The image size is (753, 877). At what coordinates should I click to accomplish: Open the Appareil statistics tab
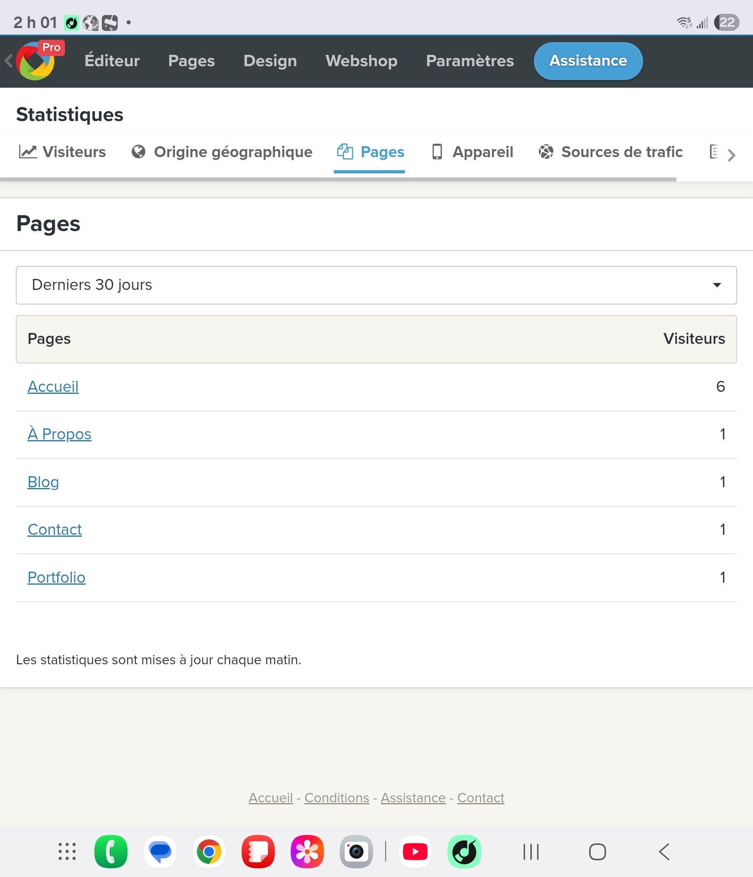coord(472,152)
